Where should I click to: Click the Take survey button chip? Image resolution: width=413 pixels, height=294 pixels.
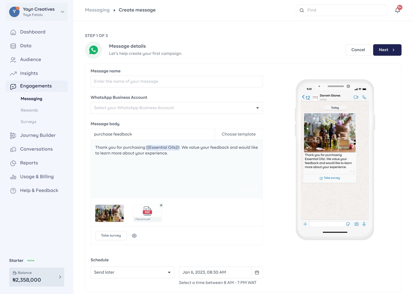pyautogui.click(x=111, y=236)
